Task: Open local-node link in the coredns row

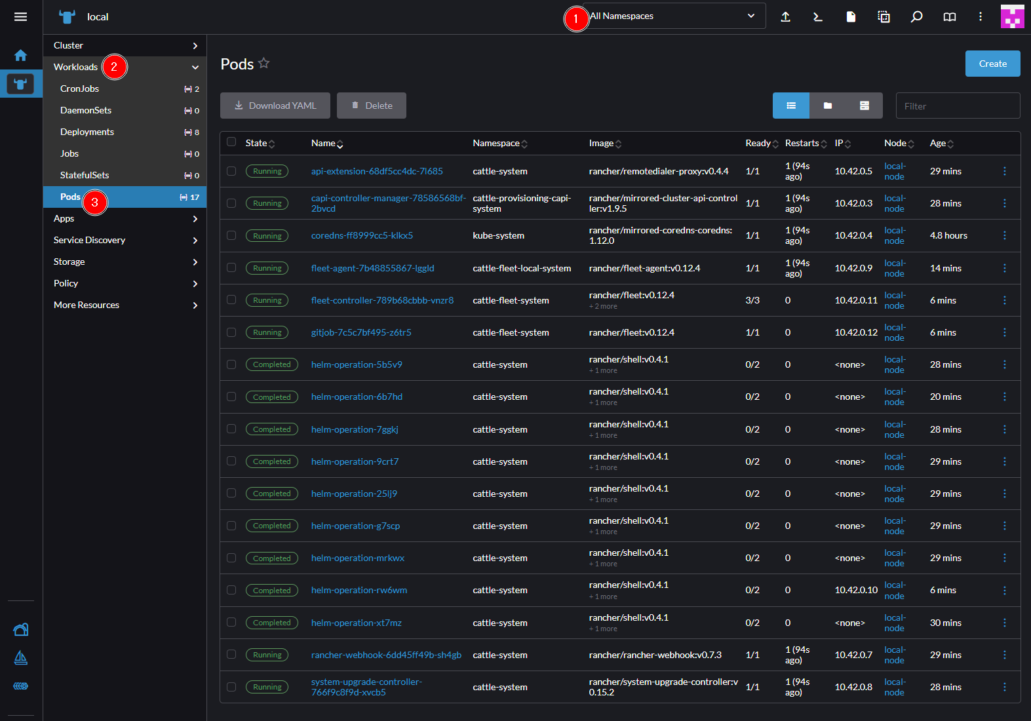Action: point(895,235)
